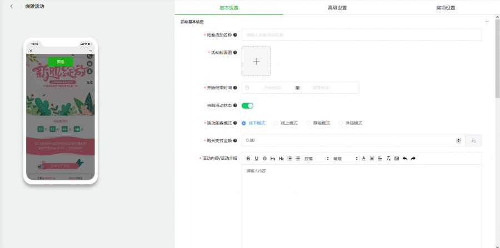Screen dimensions: 500x248
Task: Insert an image into the editor
Action: (x=397, y=159)
